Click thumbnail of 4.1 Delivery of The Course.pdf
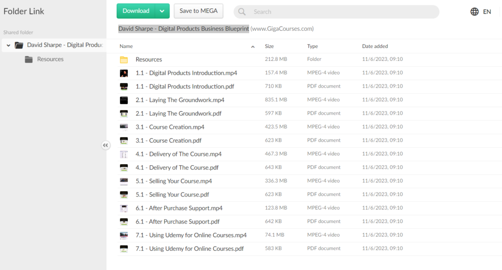This screenshot has width=502, height=270. pyautogui.click(x=124, y=168)
